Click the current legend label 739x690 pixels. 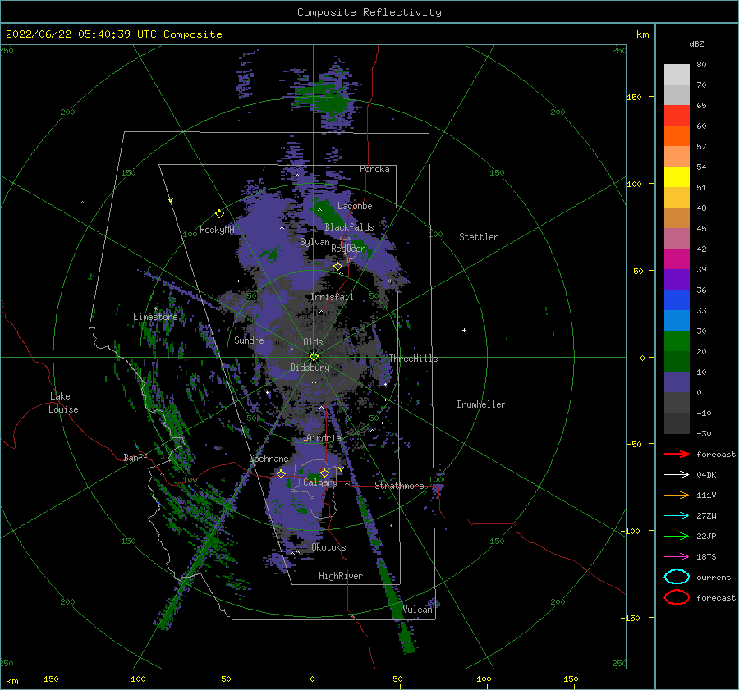[714, 577]
